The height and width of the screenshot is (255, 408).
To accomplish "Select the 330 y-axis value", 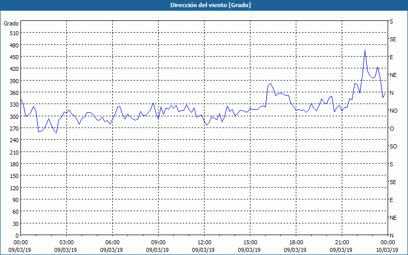I will click(14, 105).
